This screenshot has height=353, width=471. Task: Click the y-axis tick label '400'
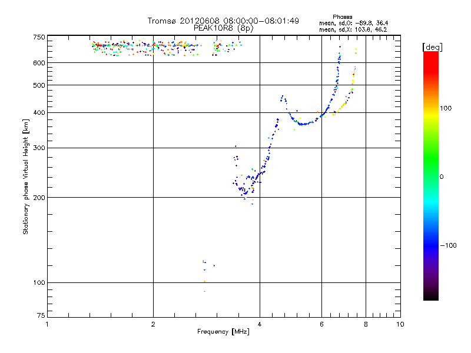[39, 112]
